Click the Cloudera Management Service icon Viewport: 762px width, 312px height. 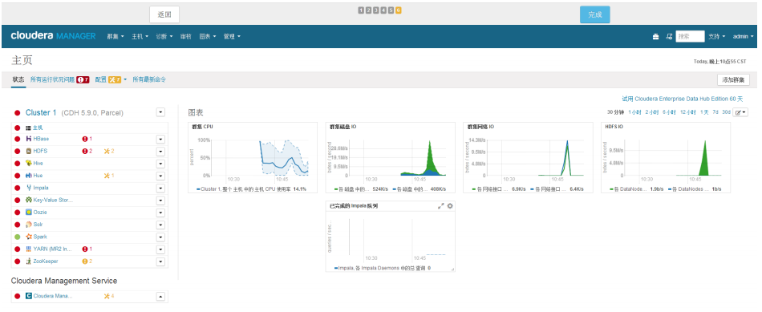tap(29, 296)
